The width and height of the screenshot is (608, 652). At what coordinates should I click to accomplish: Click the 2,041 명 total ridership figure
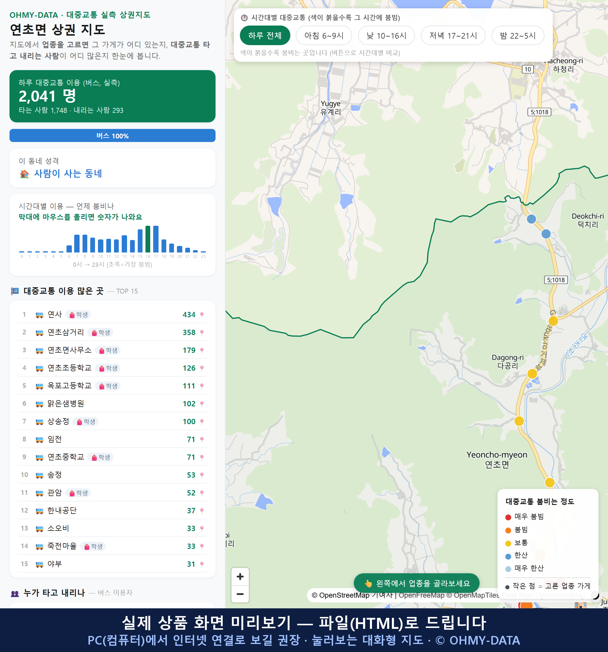[x=47, y=96]
